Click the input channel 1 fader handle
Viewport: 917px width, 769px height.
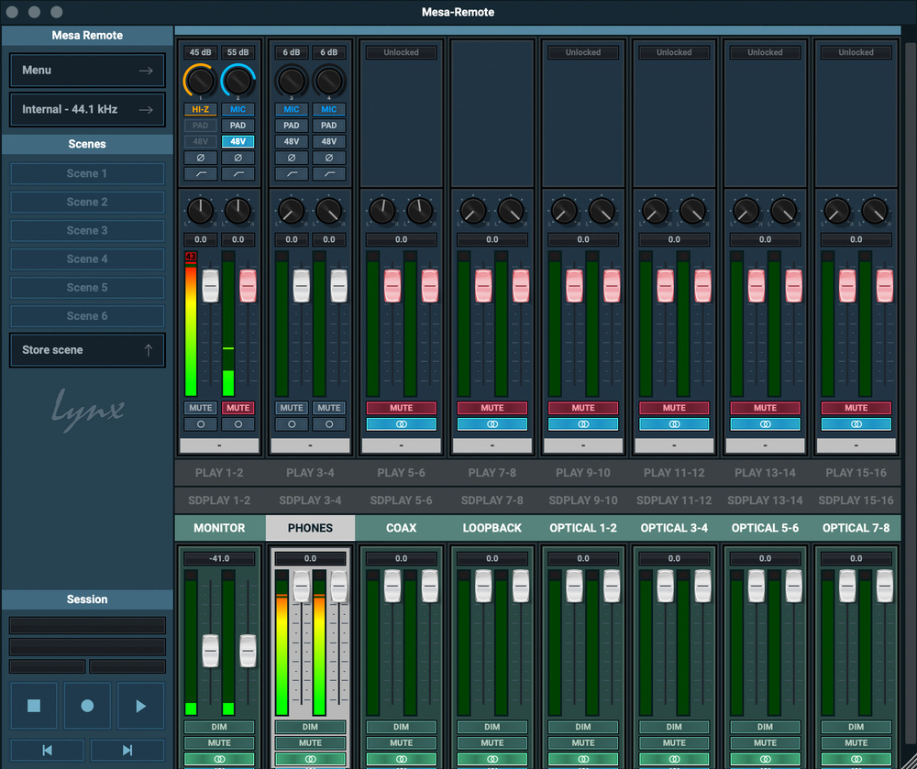210,285
